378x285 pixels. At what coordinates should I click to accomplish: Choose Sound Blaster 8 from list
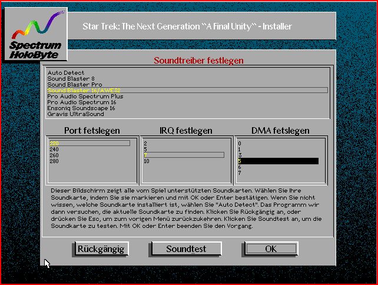69,79
